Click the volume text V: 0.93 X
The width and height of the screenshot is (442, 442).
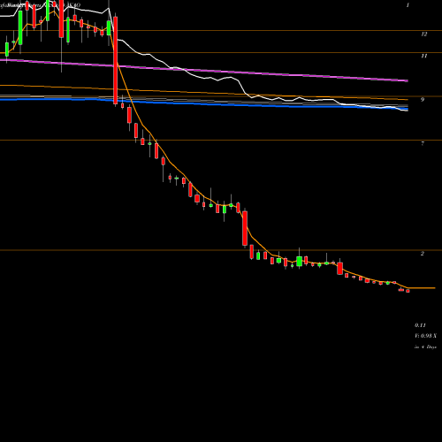pos(425,336)
